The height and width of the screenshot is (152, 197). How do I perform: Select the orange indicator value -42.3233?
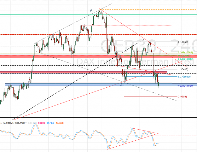59,123
